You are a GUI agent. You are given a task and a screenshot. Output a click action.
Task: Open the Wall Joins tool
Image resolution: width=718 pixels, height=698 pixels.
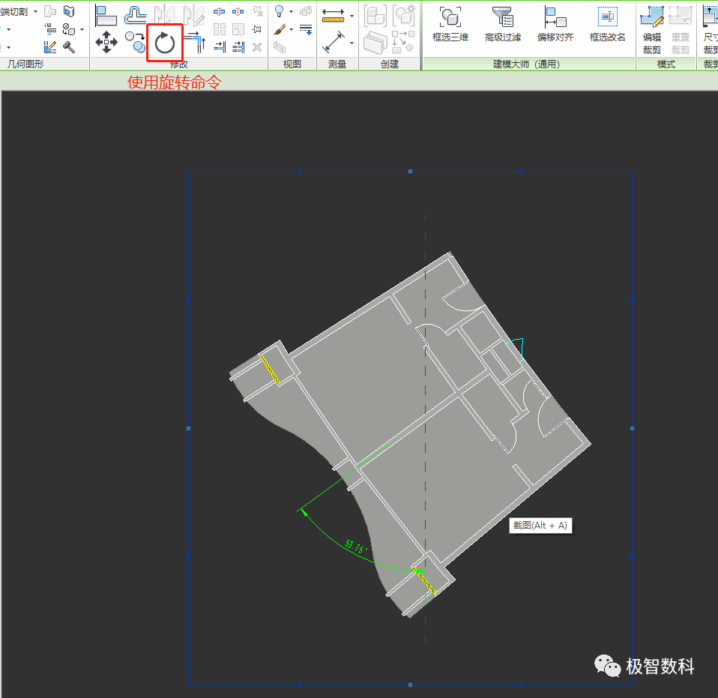50,46
